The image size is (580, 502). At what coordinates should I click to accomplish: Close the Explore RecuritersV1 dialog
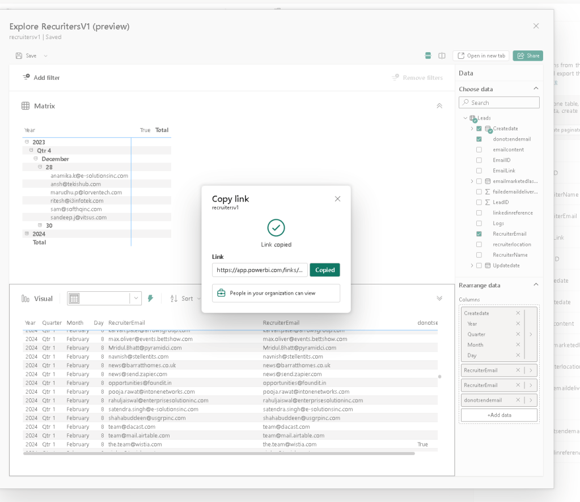pos(536,26)
